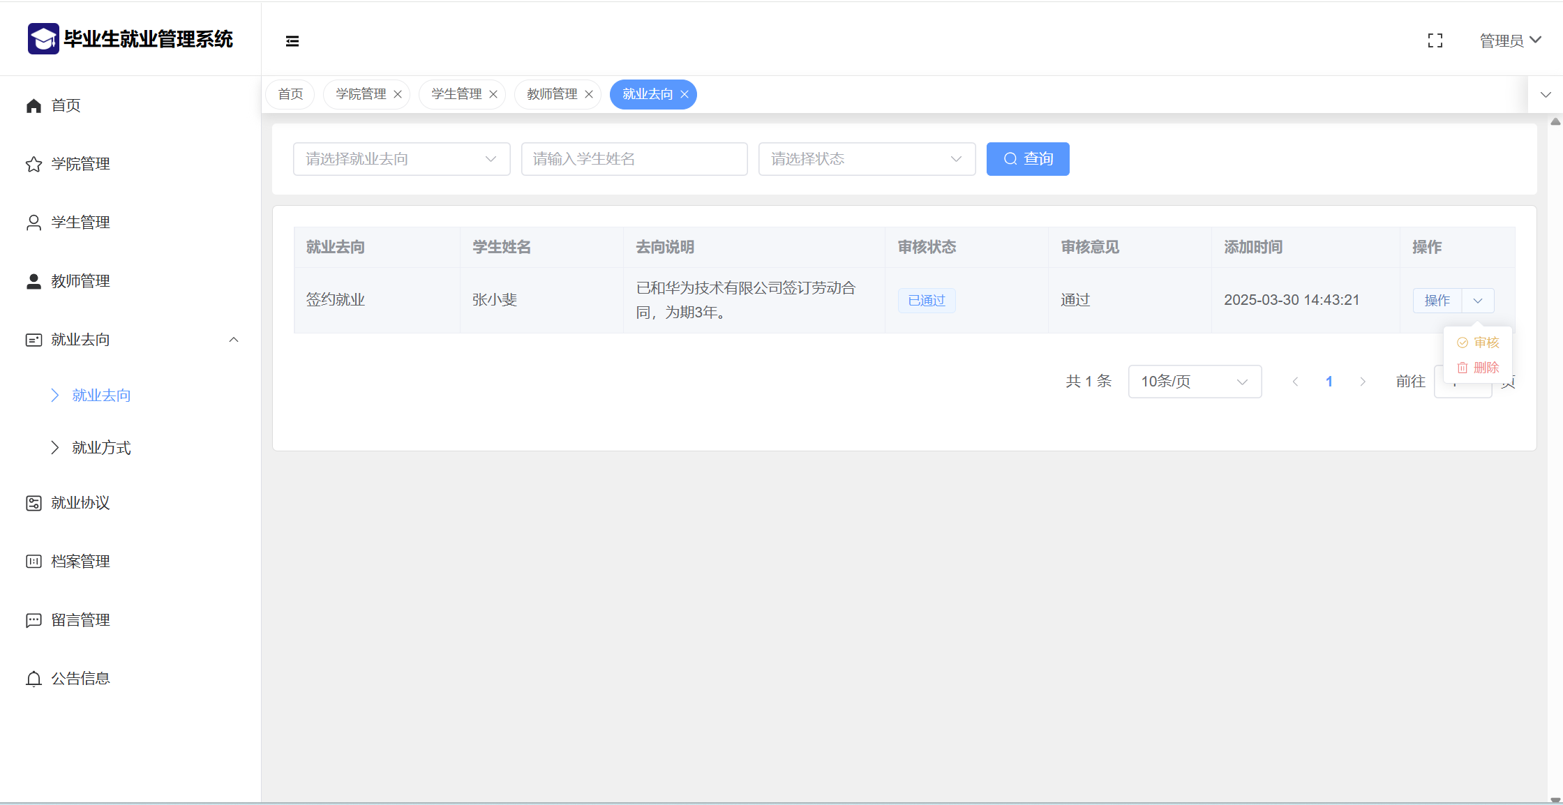Image resolution: width=1563 pixels, height=805 pixels.
Task: Close the active 就业去向 tab
Action: tap(685, 94)
